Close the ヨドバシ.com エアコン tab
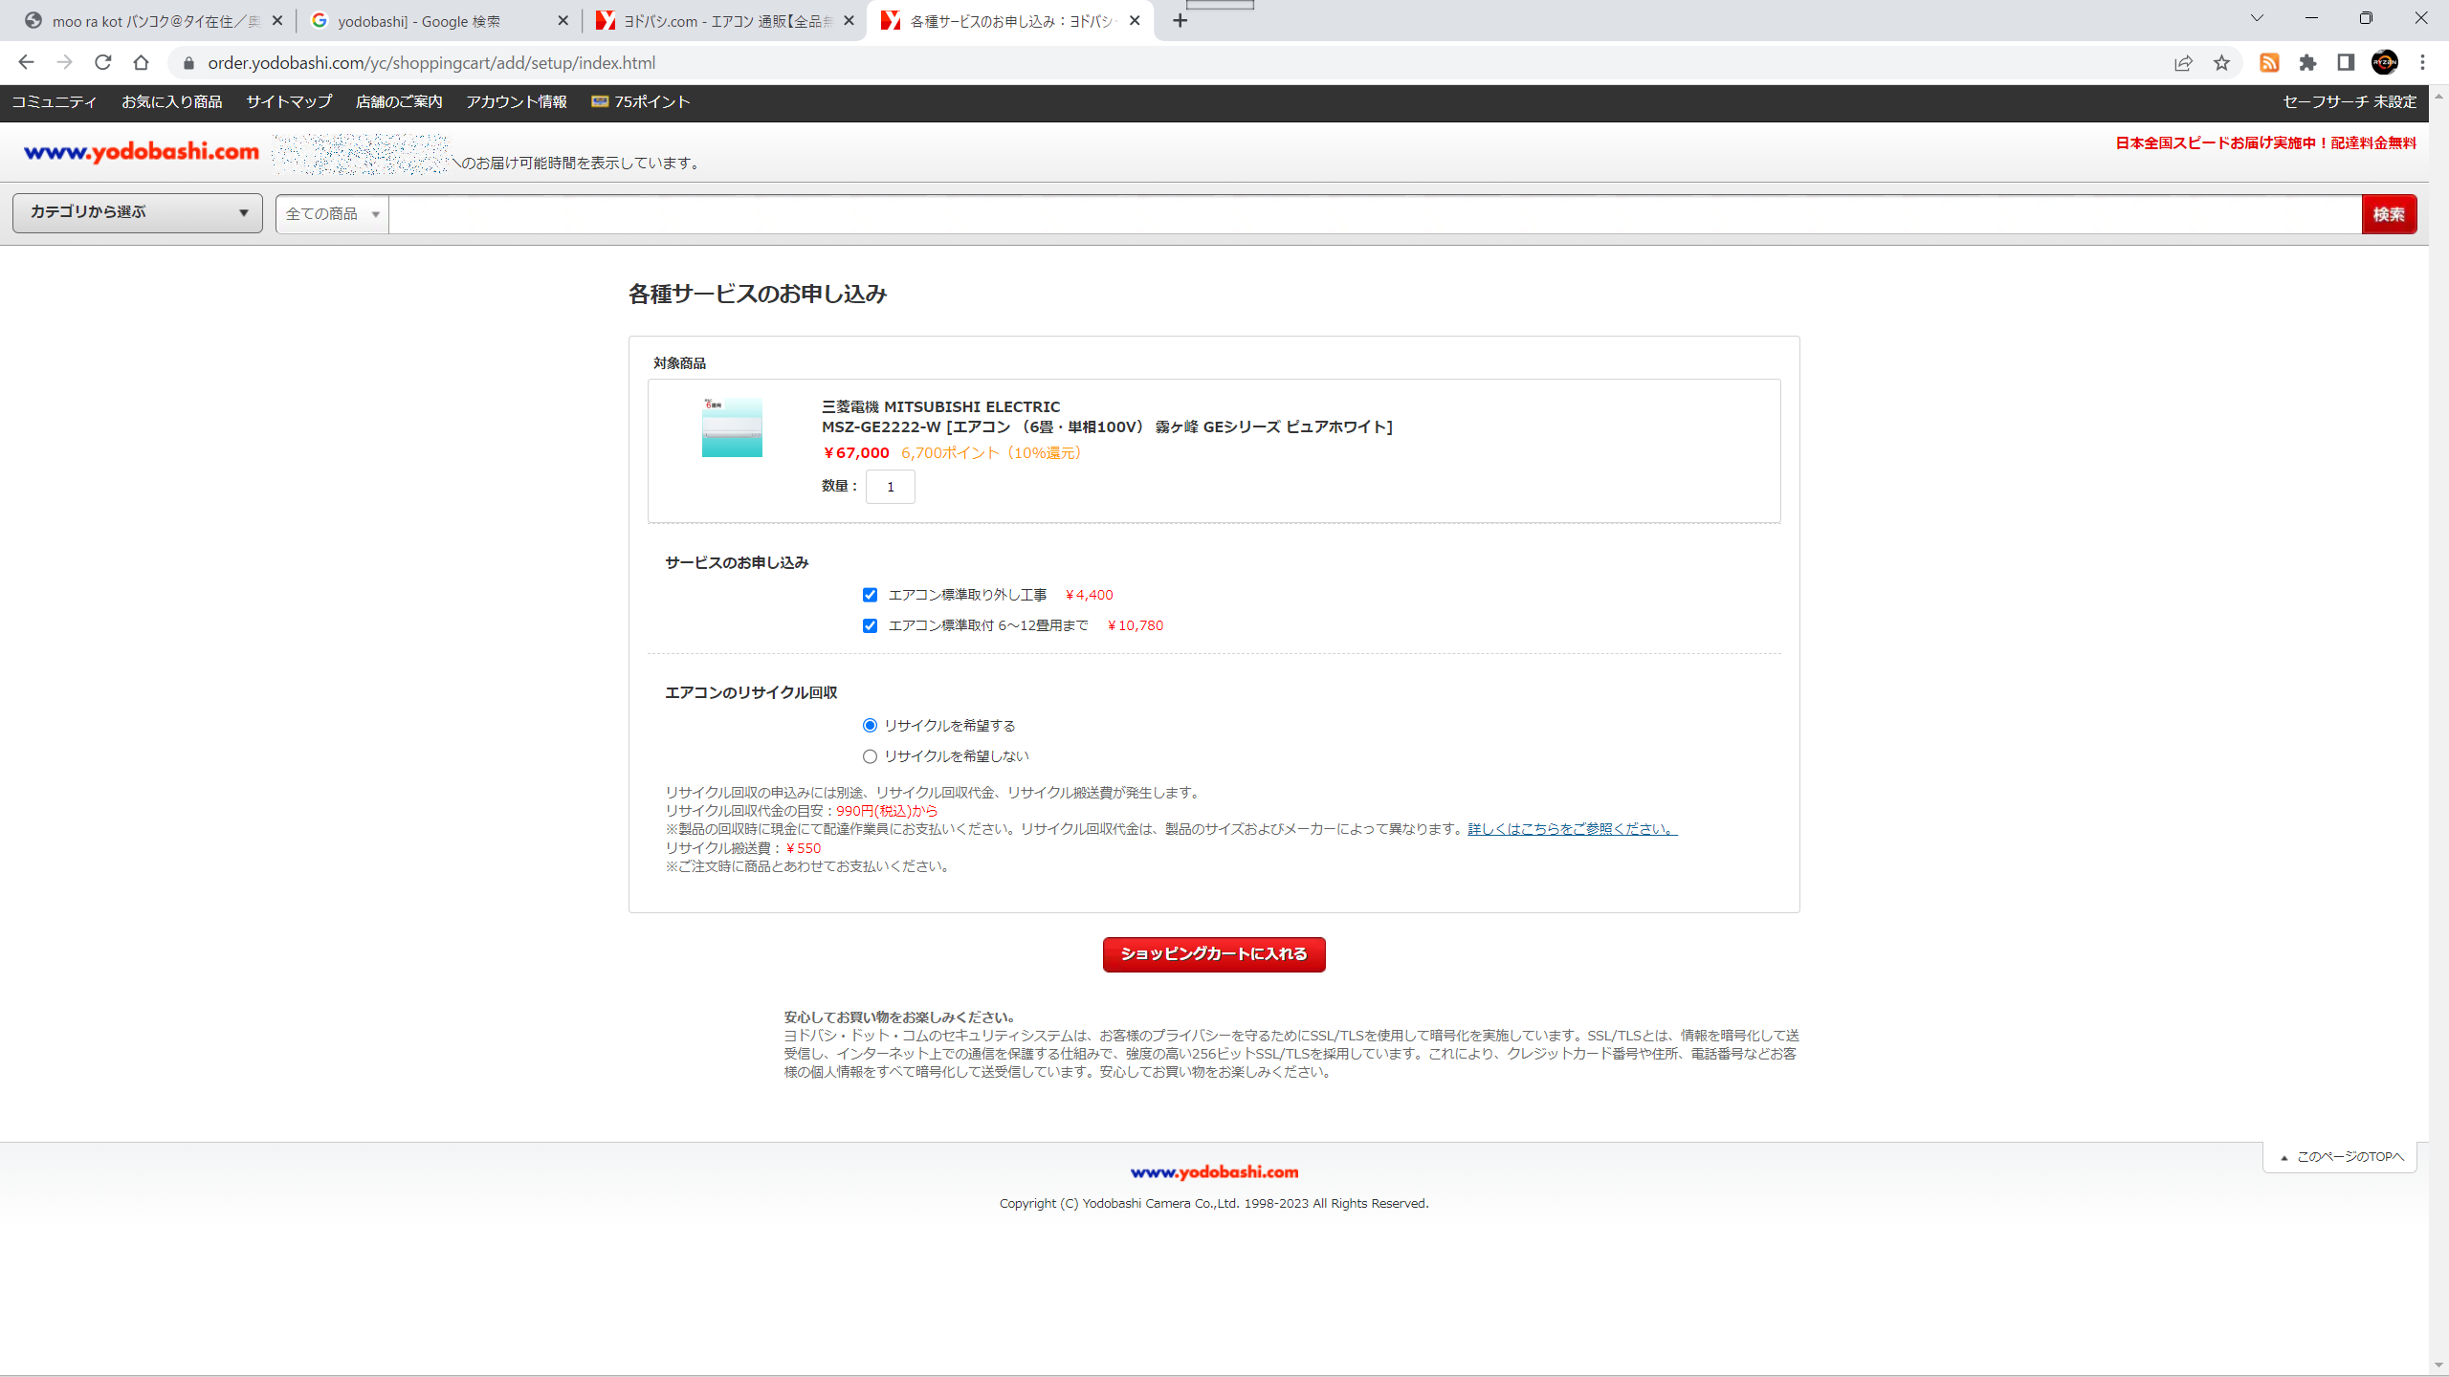The height and width of the screenshot is (1377, 2449). pos(849,20)
